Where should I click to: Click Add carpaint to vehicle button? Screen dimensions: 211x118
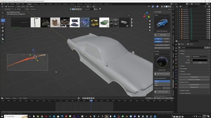[x=162, y=74]
